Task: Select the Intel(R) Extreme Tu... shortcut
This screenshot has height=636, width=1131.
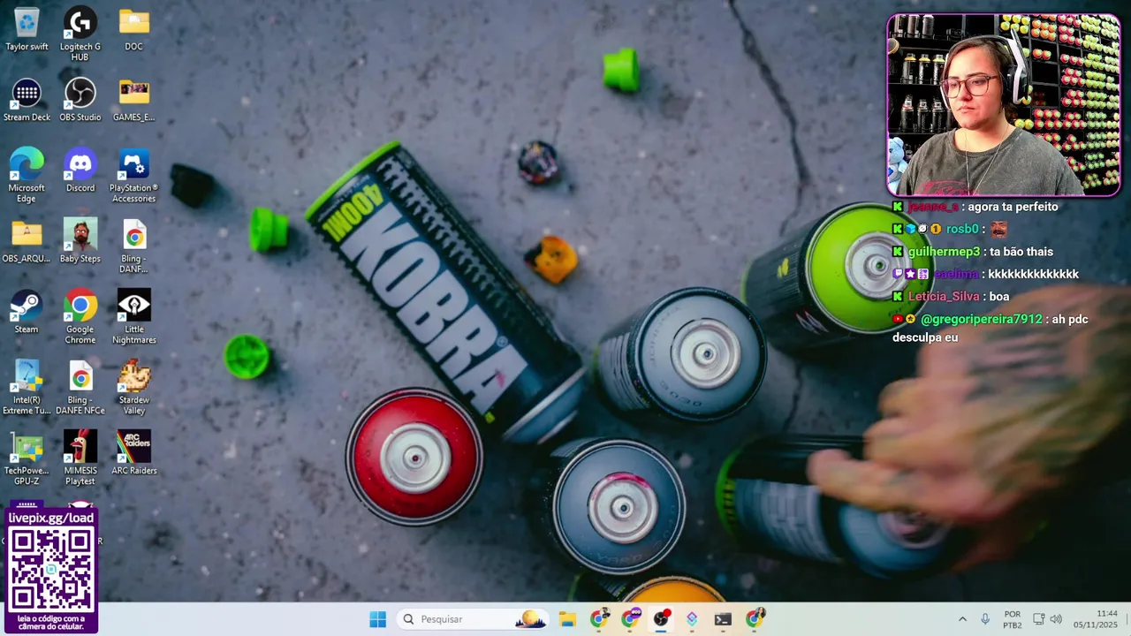Action: [x=27, y=387]
